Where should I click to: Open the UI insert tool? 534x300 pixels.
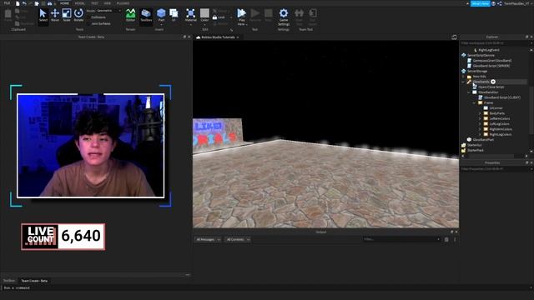pos(174,16)
